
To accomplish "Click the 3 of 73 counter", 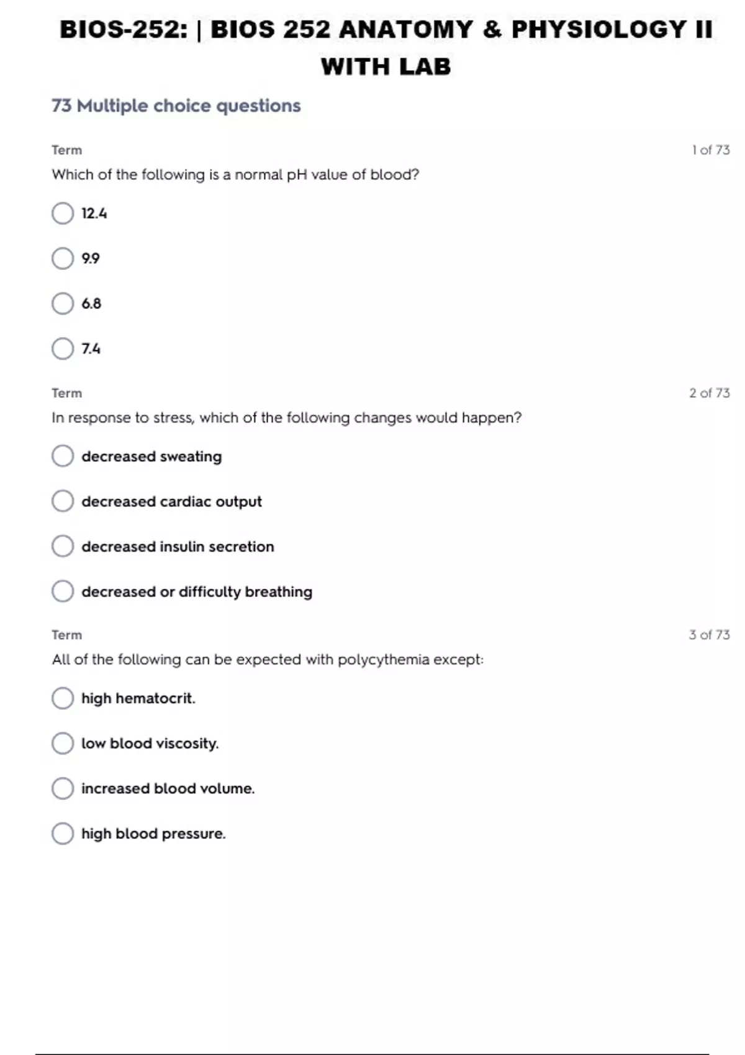I will [x=709, y=635].
